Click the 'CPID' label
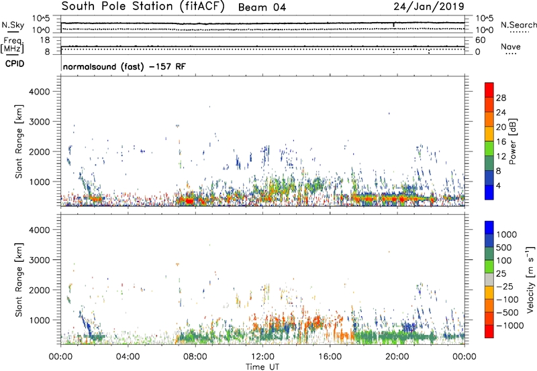Image resolution: width=537 pixels, height=371 pixels. click(15, 64)
